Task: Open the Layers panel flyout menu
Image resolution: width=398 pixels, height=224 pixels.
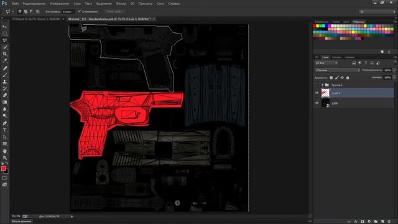Action: 395,57
